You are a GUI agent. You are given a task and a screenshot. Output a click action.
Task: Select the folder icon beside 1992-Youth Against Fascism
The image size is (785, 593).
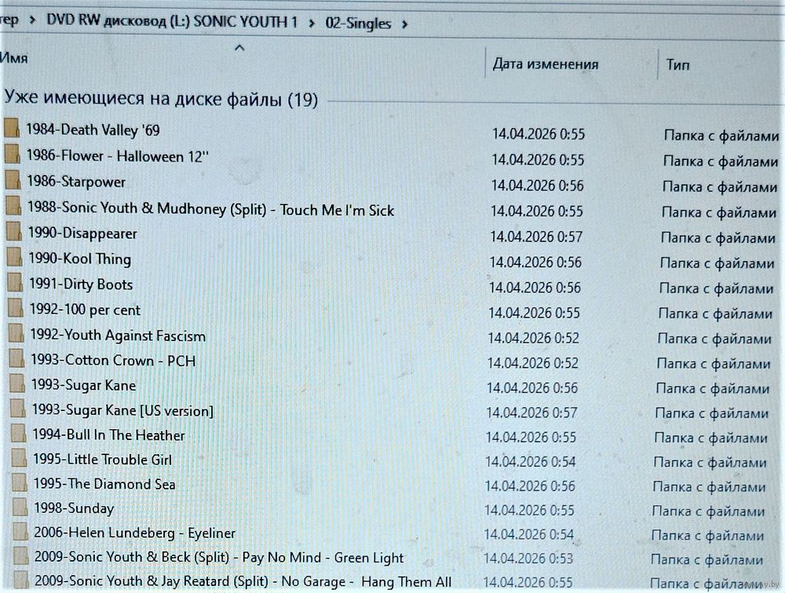[16, 335]
